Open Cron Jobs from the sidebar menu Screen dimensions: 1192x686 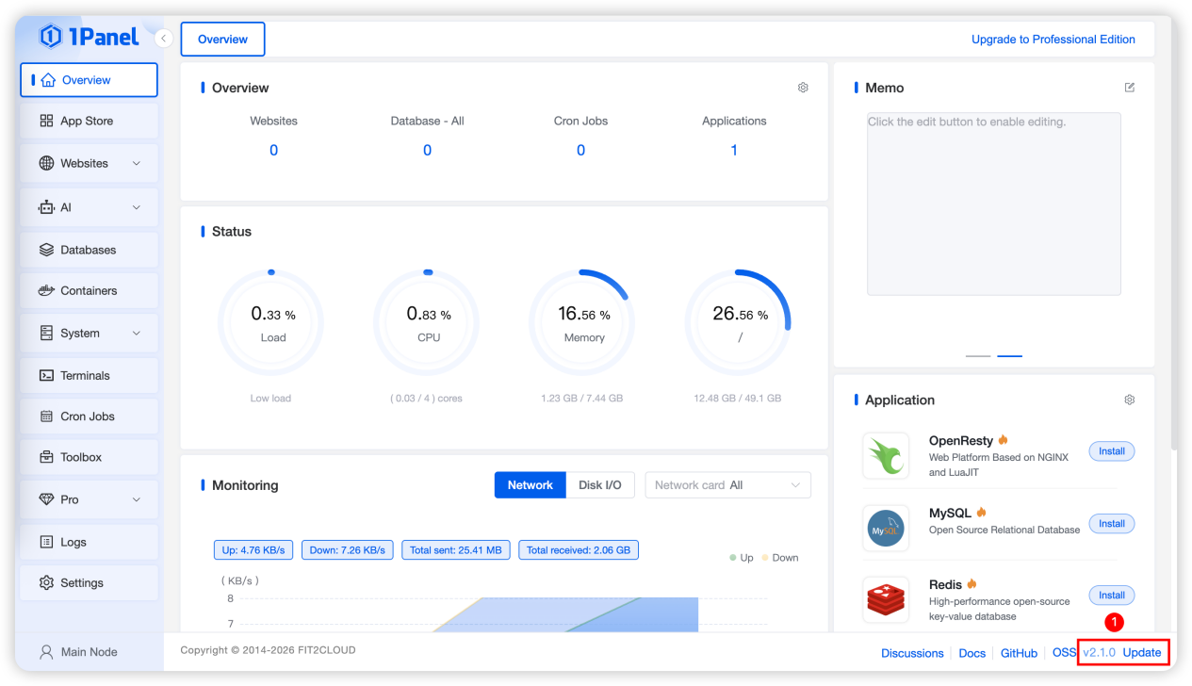[88, 416]
